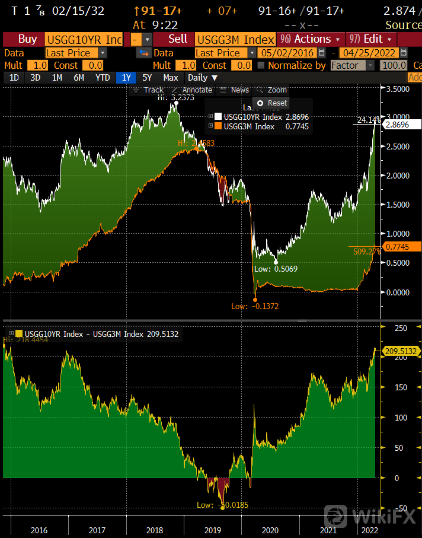Click the Reset zoom button

pos(271,103)
